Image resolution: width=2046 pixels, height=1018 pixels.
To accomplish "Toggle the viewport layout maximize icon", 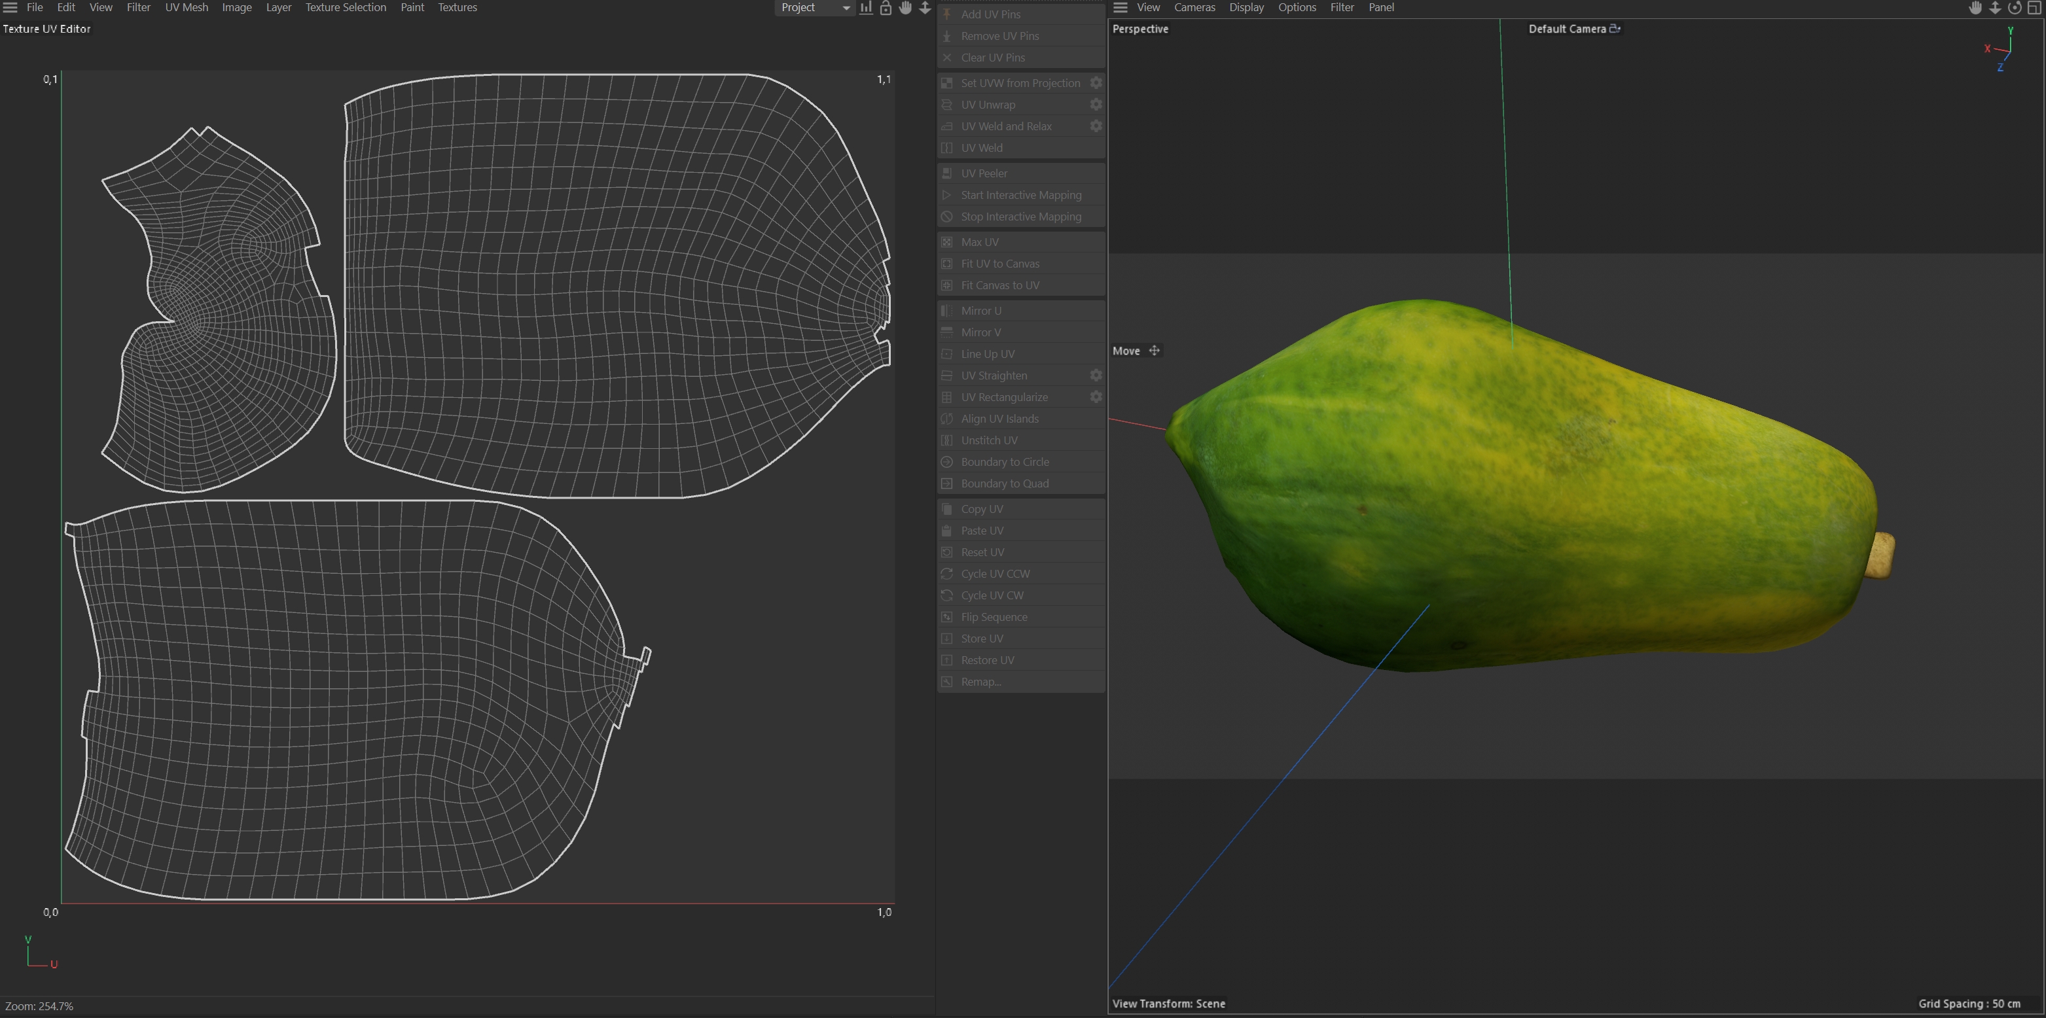I will point(2034,8).
